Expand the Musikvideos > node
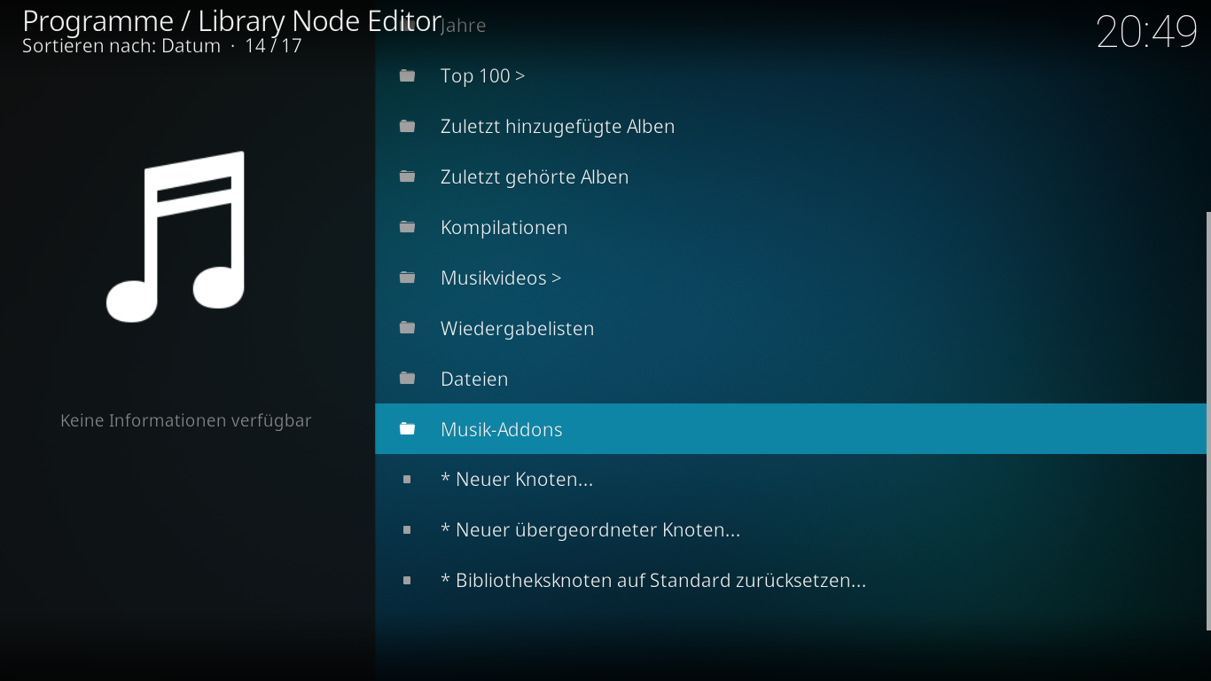 501,278
